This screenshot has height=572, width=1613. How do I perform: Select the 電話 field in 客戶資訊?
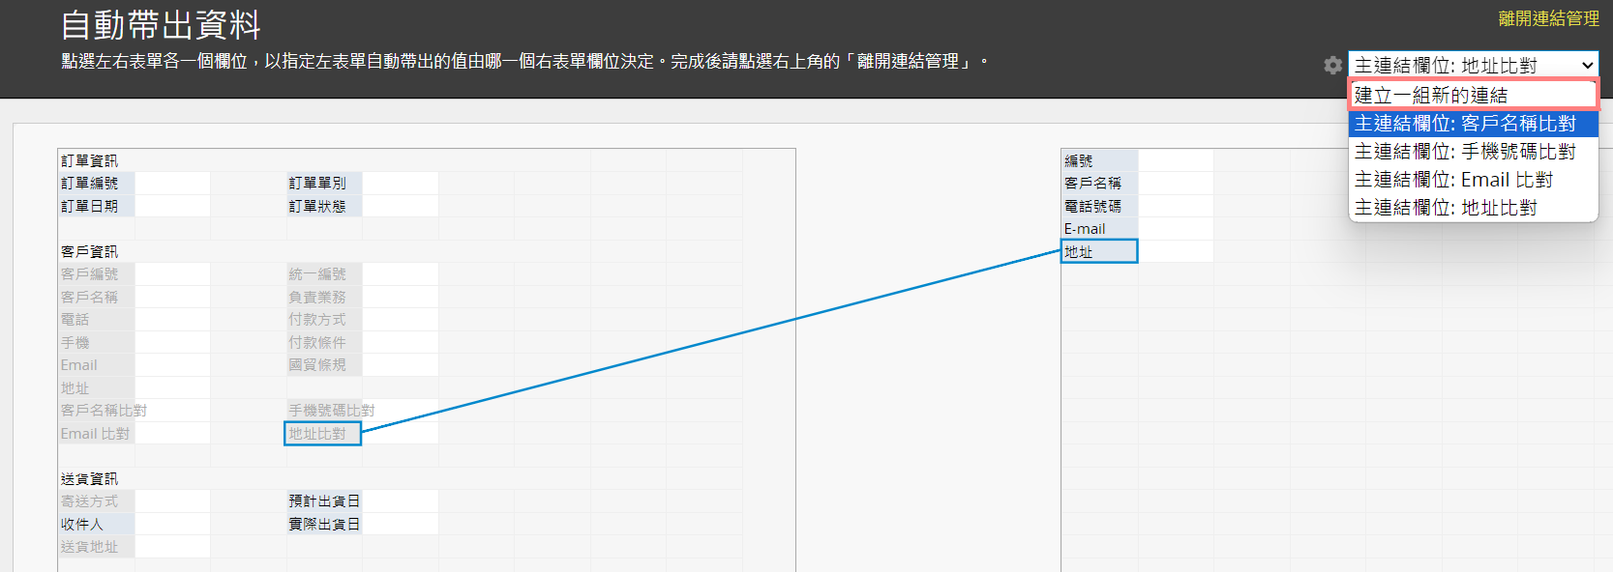pyautogui.click(x=97, y=320)
